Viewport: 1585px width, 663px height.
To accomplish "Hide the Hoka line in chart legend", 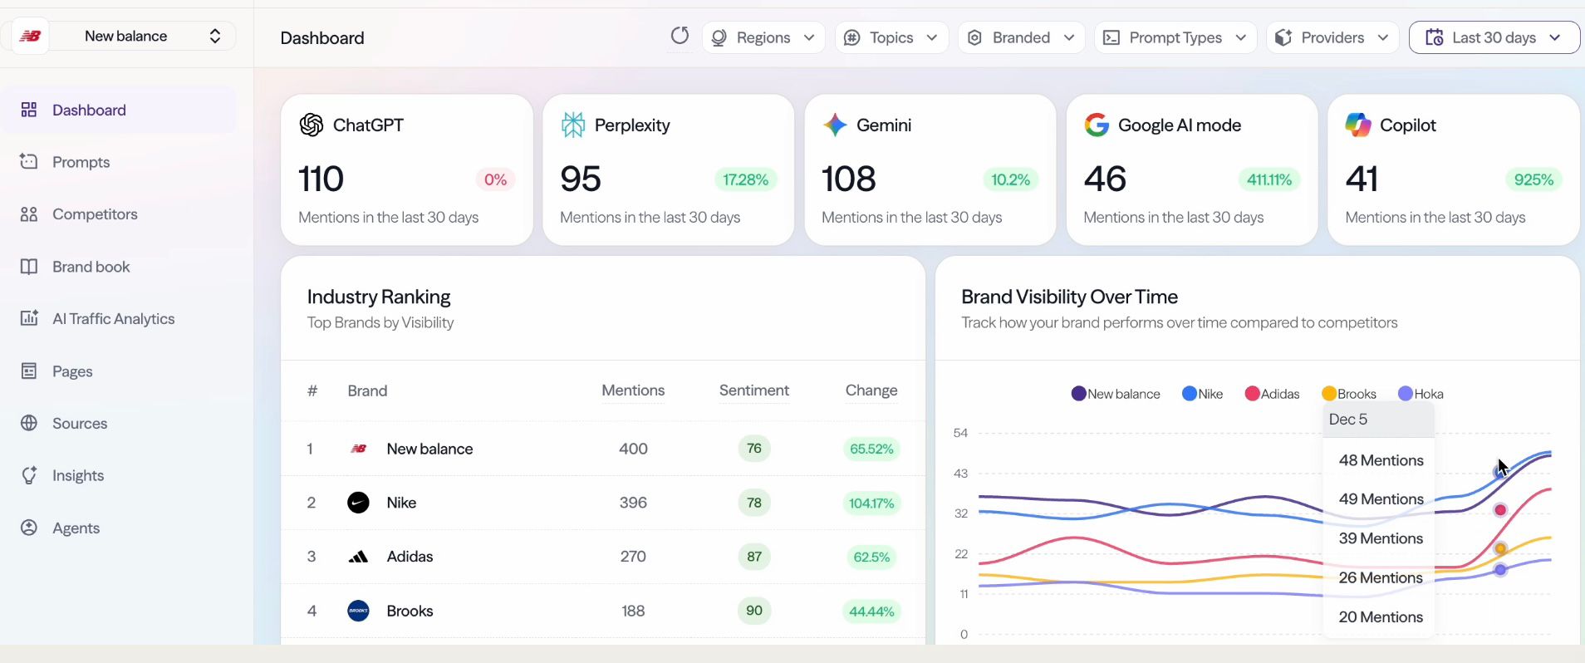I will click(1421, 394).
